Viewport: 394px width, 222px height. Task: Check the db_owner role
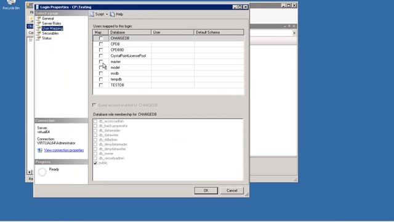pyautogui.click(x=95, y=154)
